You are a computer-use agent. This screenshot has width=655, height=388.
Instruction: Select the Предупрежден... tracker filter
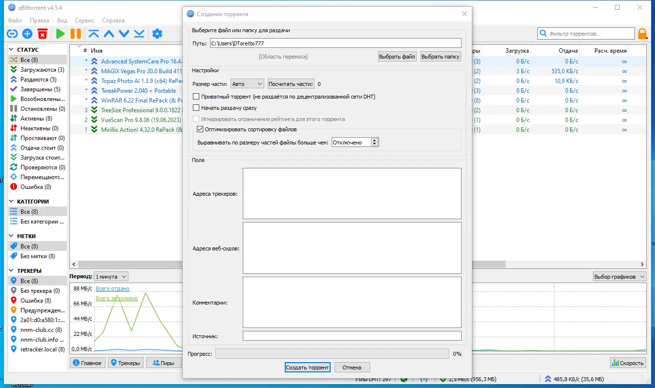coord(37,310)
